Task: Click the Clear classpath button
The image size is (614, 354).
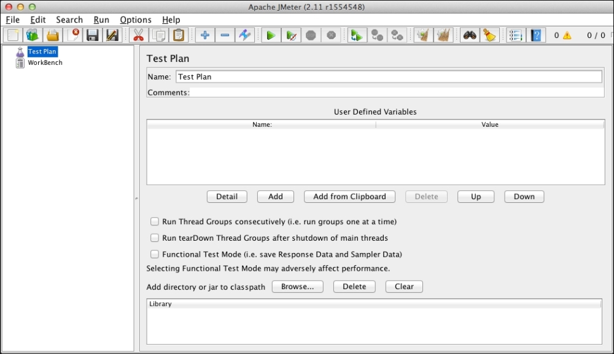Action: [404, 287]
